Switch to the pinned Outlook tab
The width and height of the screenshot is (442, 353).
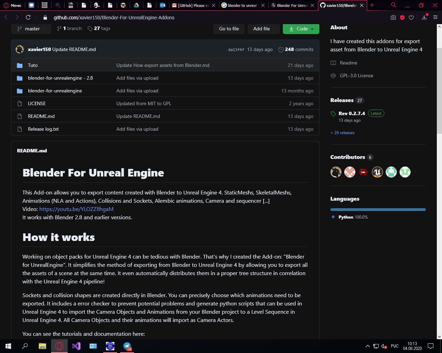coord(163,5)
